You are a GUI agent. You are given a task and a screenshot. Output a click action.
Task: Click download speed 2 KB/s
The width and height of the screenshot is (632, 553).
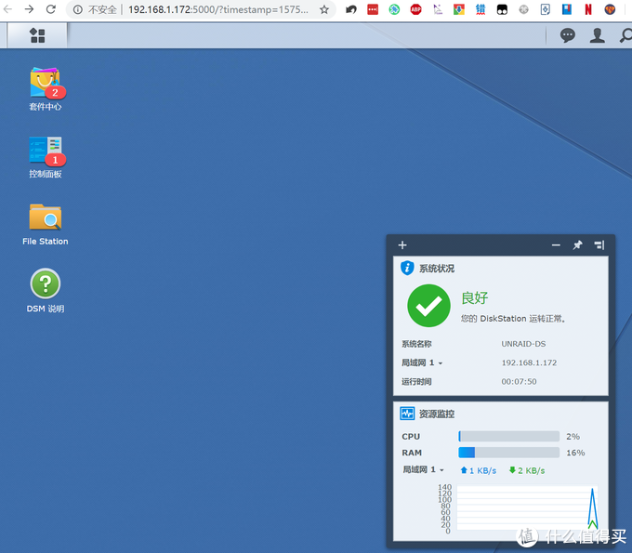(527, 470)
